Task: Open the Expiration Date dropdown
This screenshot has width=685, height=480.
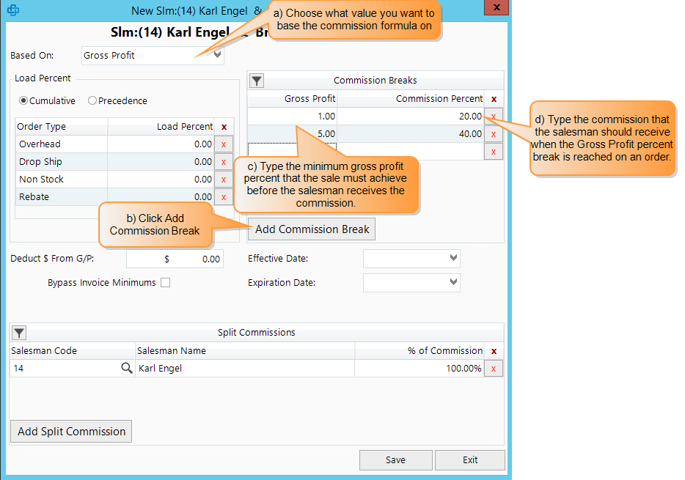Action: pos(454,283)
